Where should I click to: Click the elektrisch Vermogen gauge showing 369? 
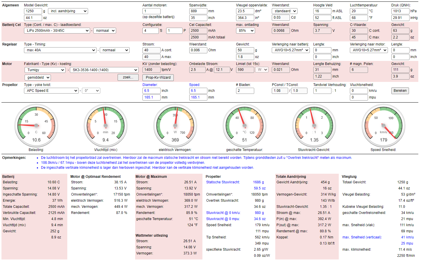pos(175,125)
